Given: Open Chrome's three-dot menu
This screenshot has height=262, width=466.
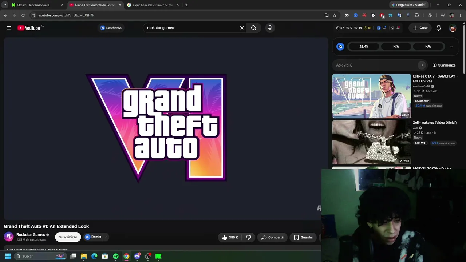Looking at the screenshot, I should (461, 15).
